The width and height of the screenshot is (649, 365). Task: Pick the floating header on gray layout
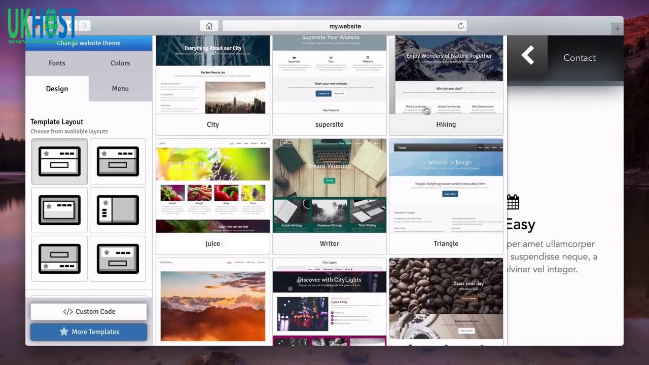[x=118, y=259]
